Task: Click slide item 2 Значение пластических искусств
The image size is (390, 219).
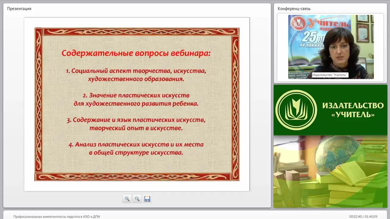Action: pos(136,99)
